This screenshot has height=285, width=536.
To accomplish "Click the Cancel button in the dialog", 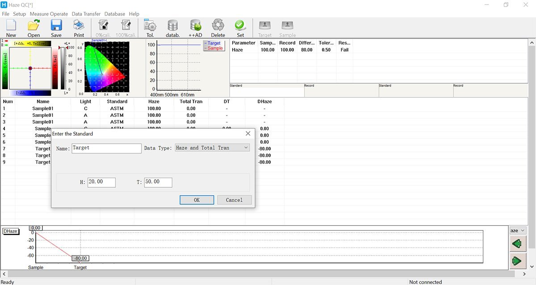I will tap(234, 200).
